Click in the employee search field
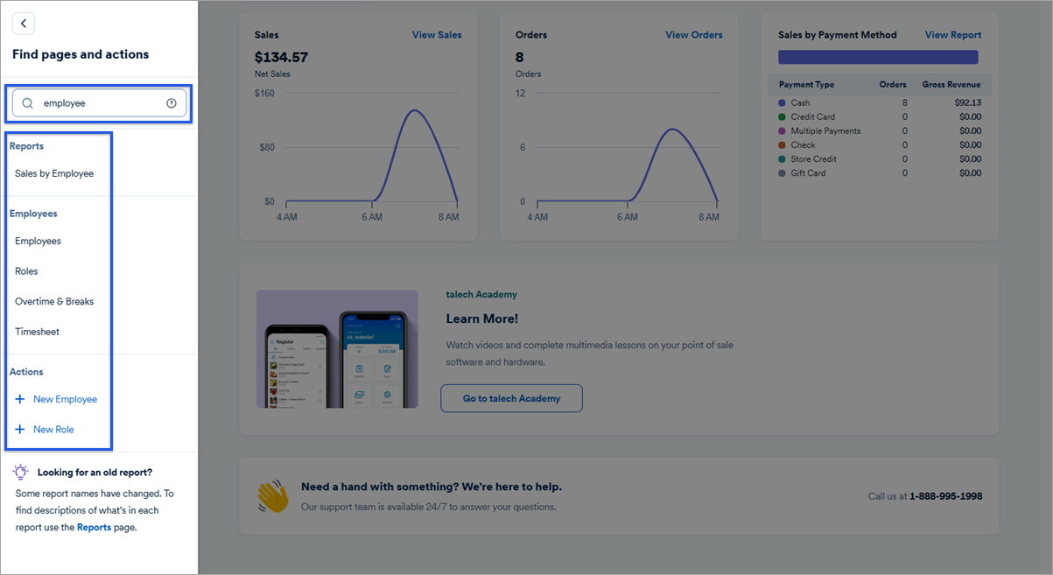Viewport: 1053px width, 575px height. (101, 103)
